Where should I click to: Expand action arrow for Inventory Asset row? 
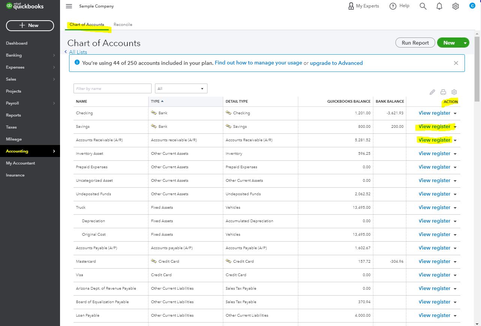tap(455, 154)
